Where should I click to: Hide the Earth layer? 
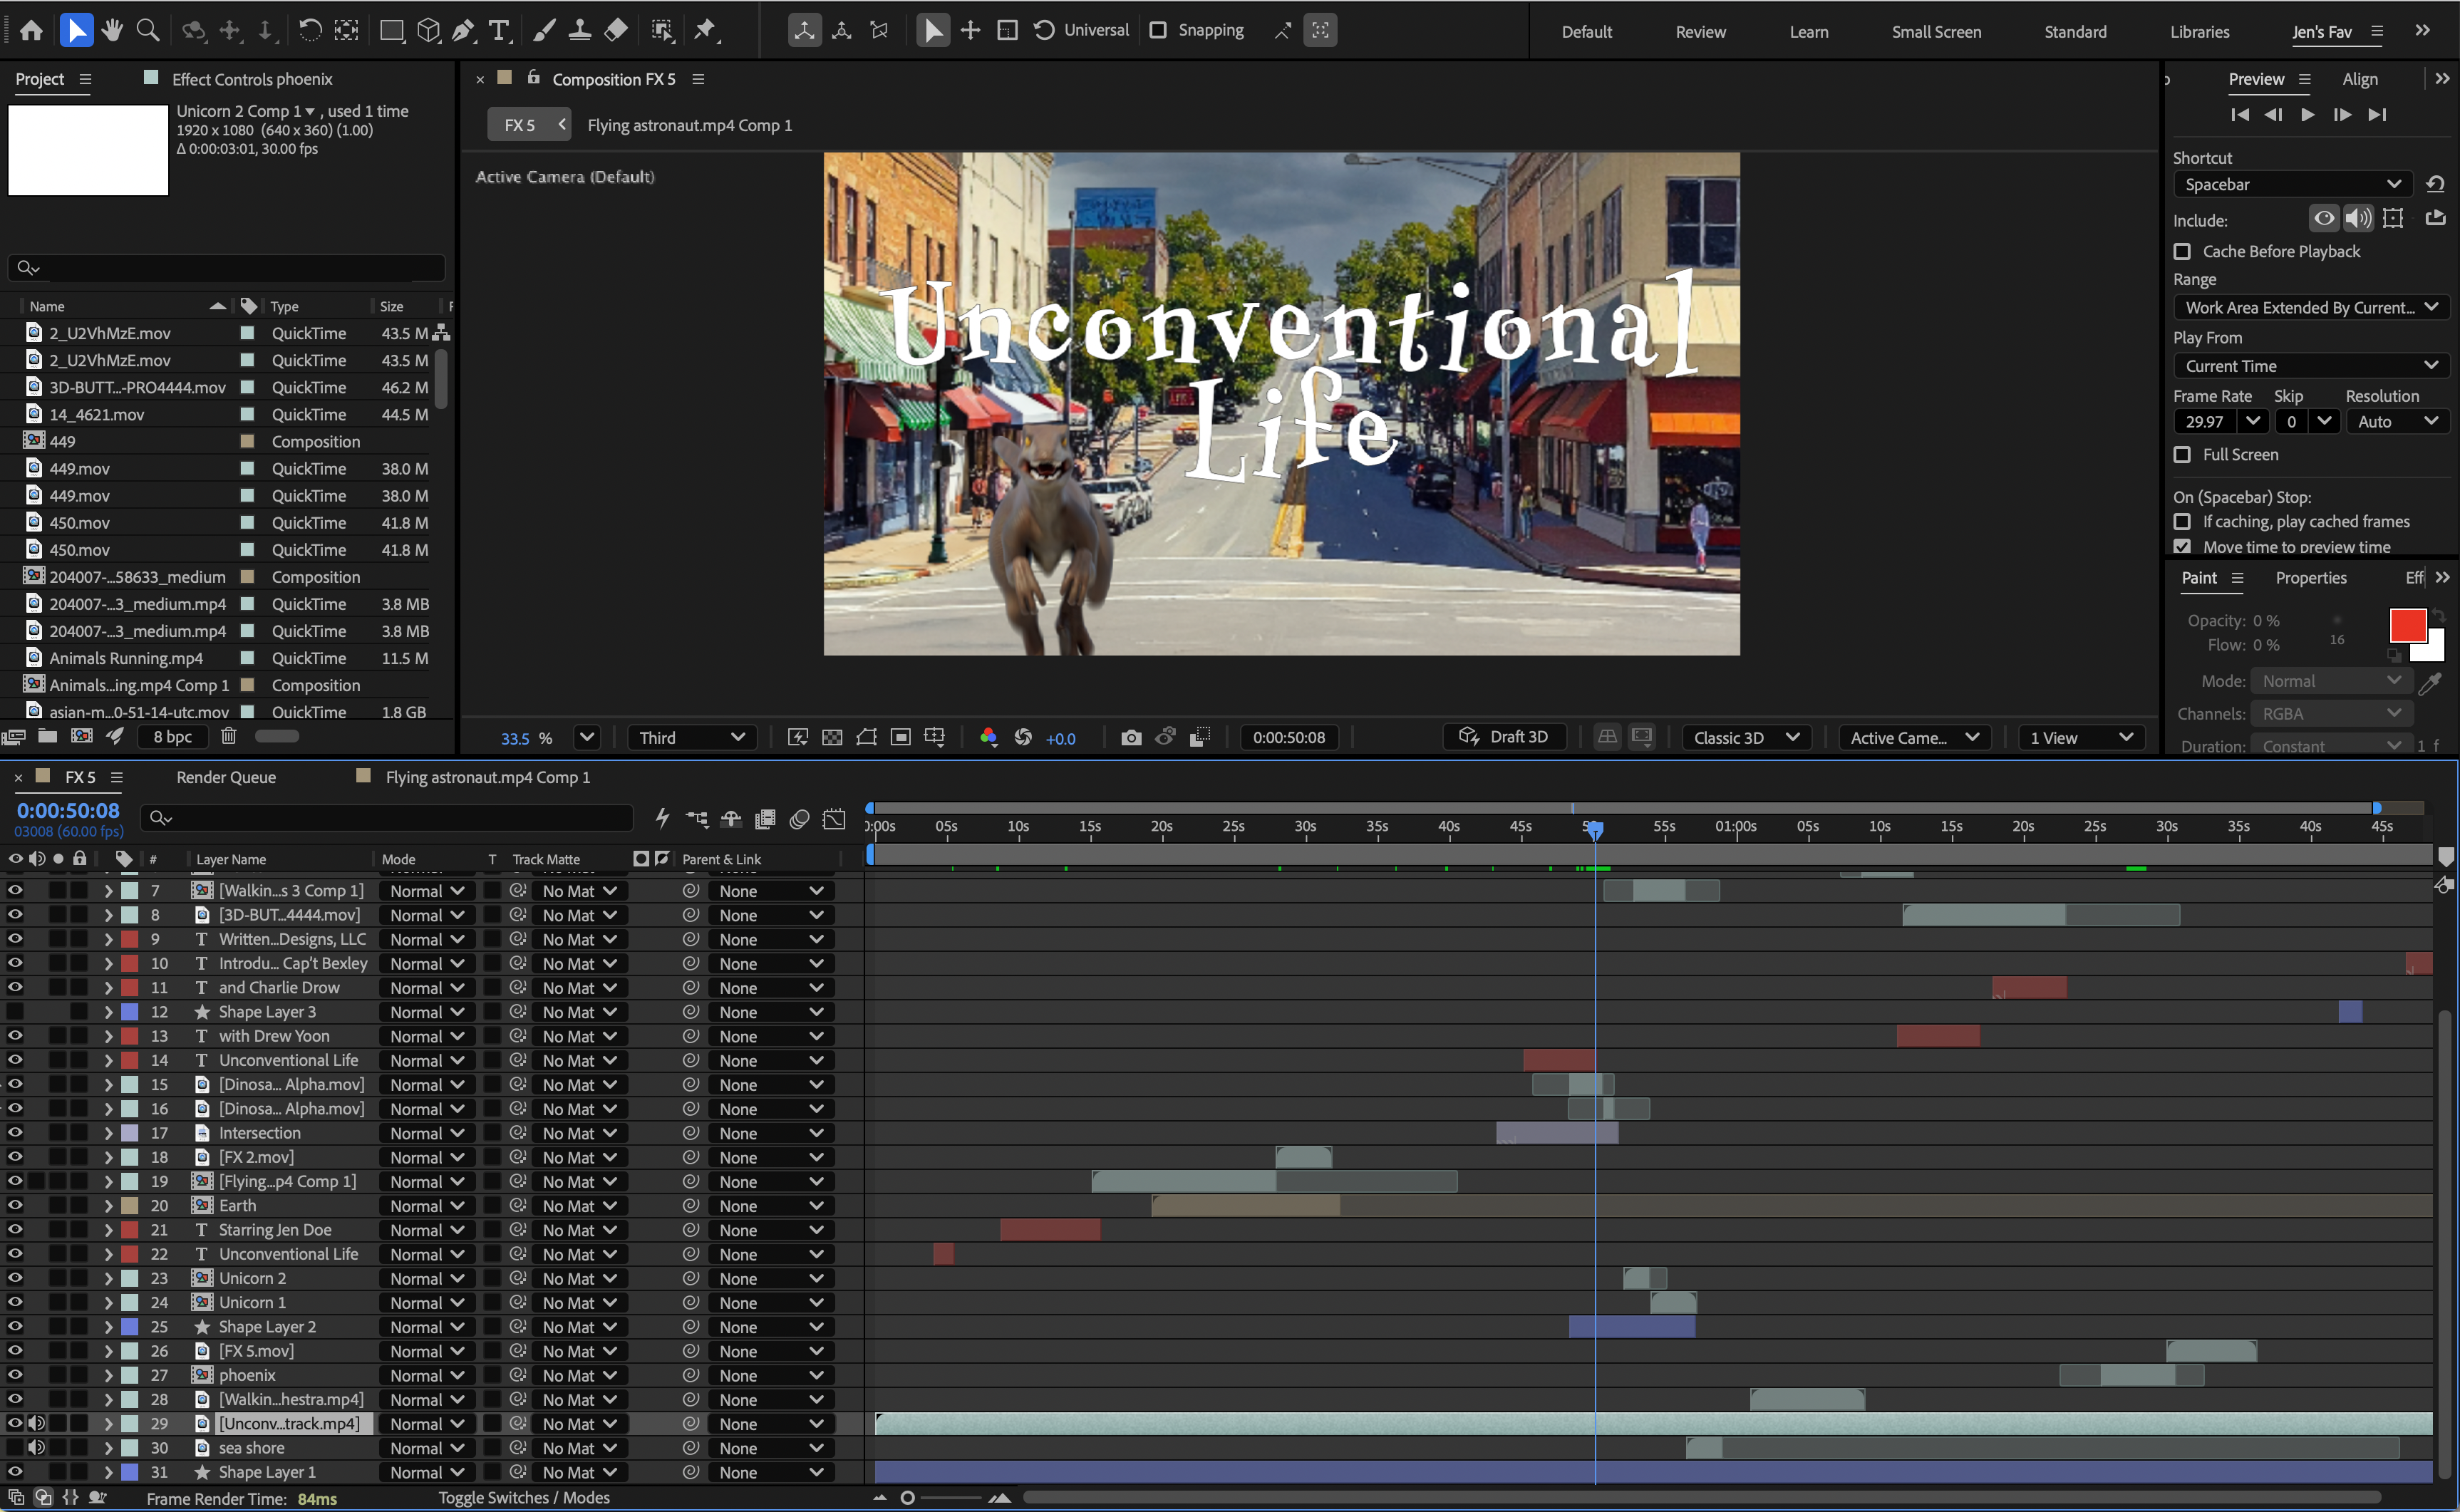tap(15, 1206)
